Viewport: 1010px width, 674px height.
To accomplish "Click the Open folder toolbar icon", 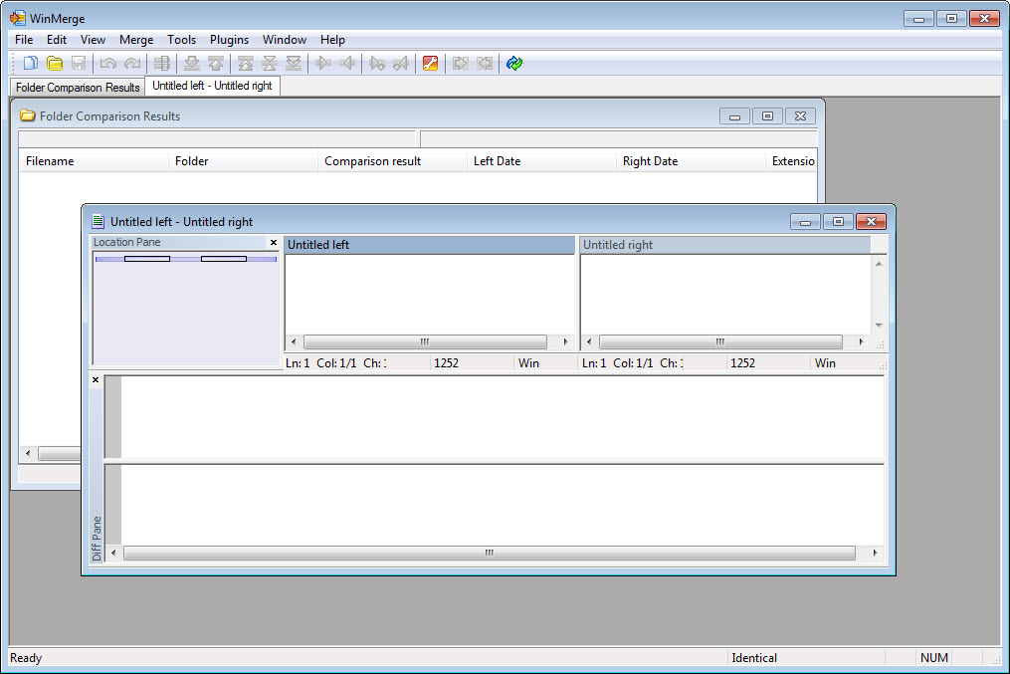I will click(x=55, y=63).
